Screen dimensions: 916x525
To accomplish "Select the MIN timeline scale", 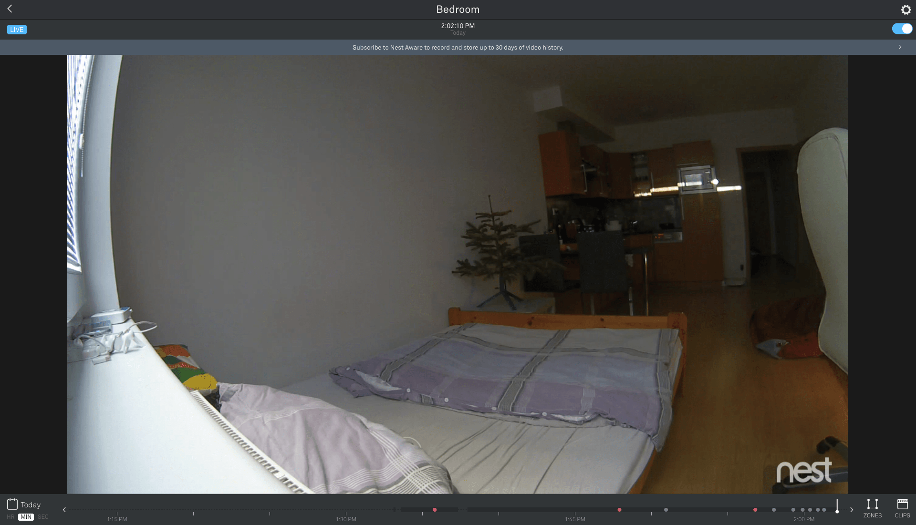I will (26, 517).
